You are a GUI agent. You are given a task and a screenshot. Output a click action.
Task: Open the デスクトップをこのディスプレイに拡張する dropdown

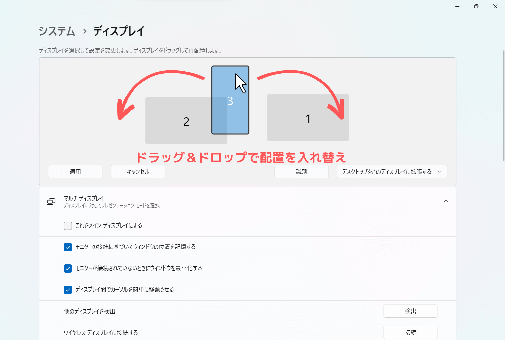tap(392, 172)
